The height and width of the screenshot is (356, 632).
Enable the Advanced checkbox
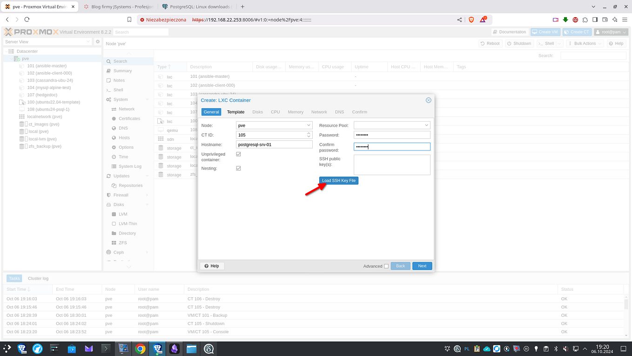(386, 266)
